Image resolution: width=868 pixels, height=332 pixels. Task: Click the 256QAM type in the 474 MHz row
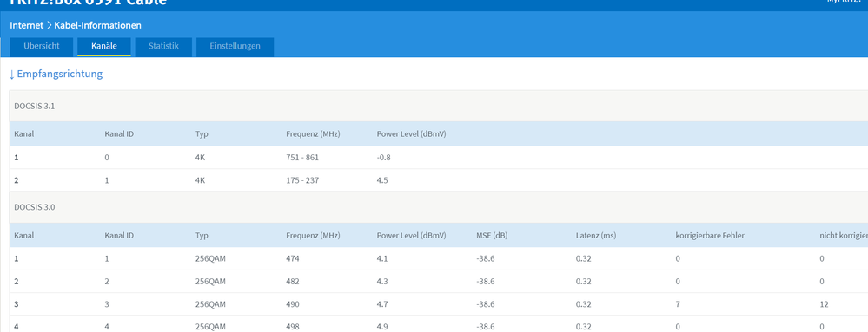(x=210, y=258)
